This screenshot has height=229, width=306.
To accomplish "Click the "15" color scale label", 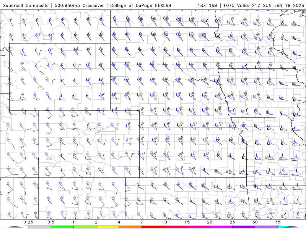I will coord(187,222).
